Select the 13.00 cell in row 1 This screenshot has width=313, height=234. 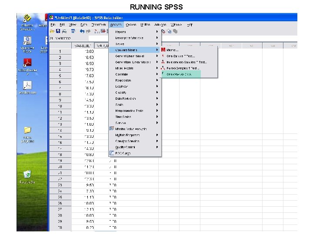tap(83, 51)
